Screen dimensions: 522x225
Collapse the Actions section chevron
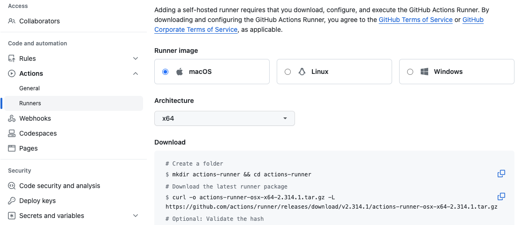[x=136, y=73]
